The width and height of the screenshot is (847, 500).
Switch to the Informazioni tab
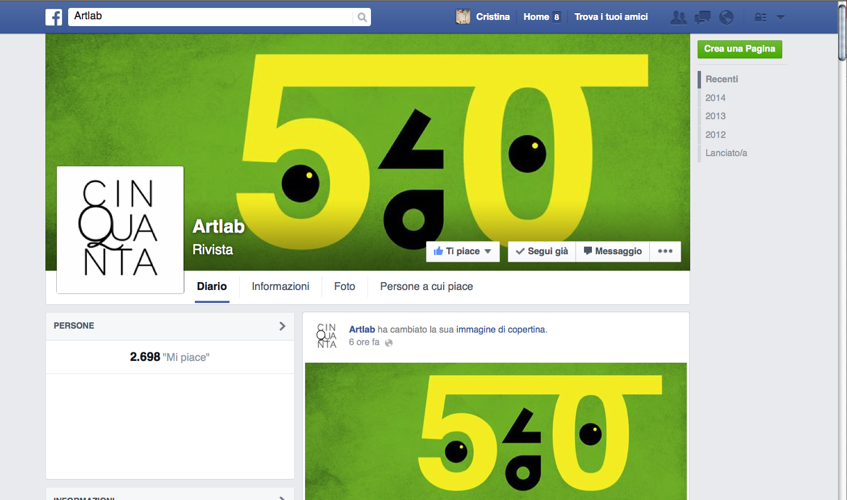281,287
